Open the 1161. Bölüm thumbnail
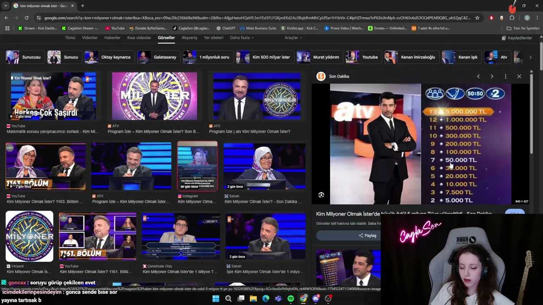Screen dimensions: 543x305 98,236
